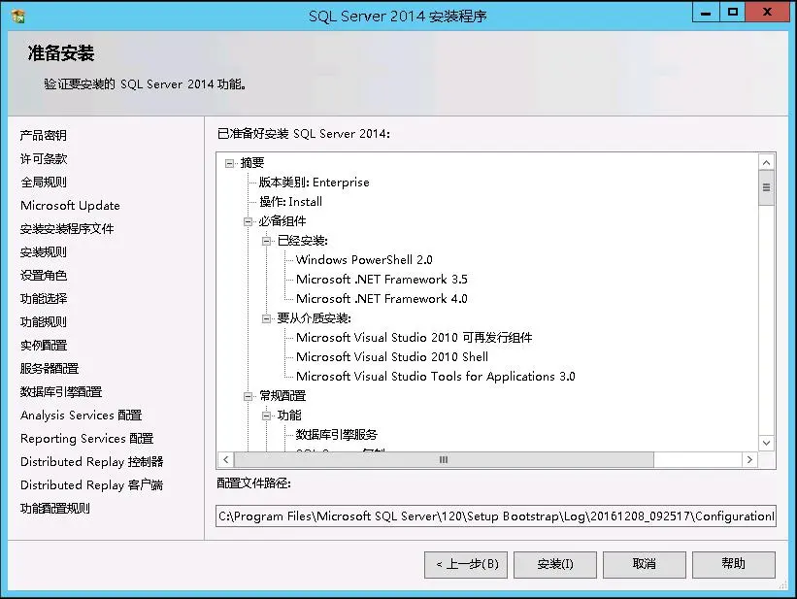The image size is (797, 599).
Task: Go to the 服务器配置 step
Action: pyautogui.click(x=50, y=369)
